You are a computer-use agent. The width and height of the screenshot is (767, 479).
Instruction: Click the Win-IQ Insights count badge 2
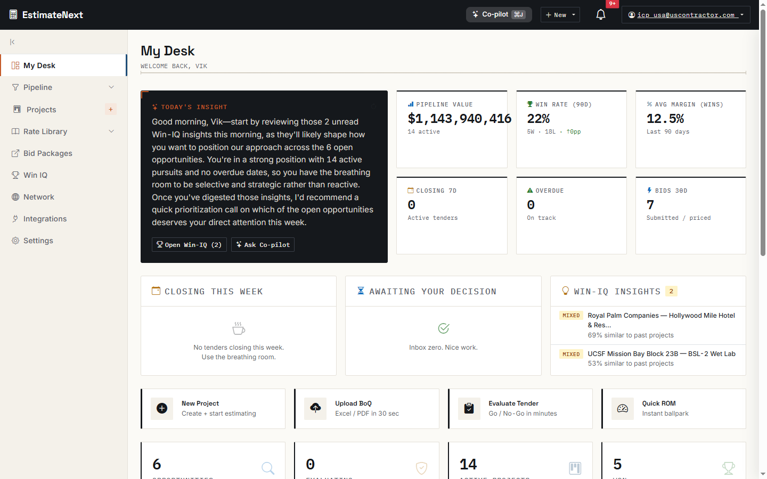coord(671,291)
